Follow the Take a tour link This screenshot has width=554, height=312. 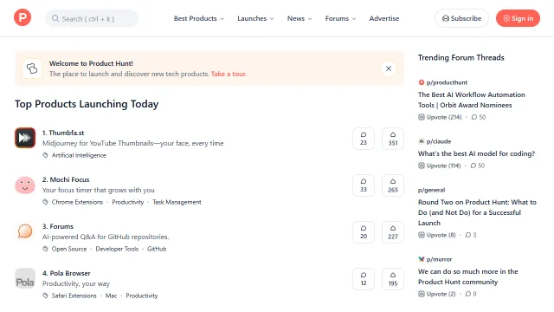click(x=229, y=74)
